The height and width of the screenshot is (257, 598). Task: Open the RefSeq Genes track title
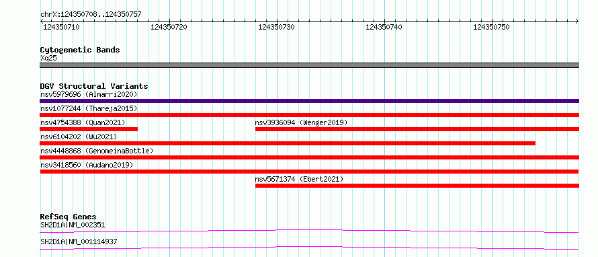coord(69,217)
